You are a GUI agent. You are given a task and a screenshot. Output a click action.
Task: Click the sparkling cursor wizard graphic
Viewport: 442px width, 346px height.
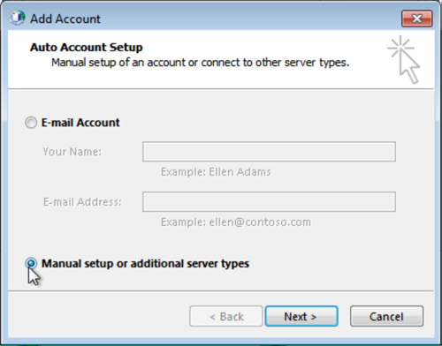coord(403,59)
